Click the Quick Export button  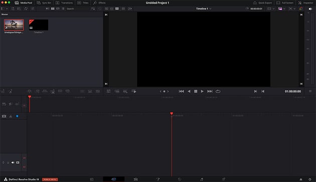tap(262, 3)
